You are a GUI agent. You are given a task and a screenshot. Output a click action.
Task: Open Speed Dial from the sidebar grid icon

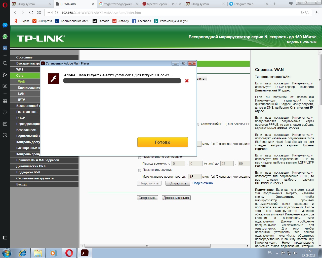5,101
